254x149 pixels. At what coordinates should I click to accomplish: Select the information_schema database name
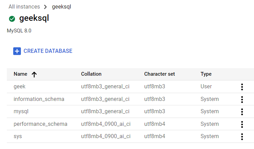(x=39, y=99)
